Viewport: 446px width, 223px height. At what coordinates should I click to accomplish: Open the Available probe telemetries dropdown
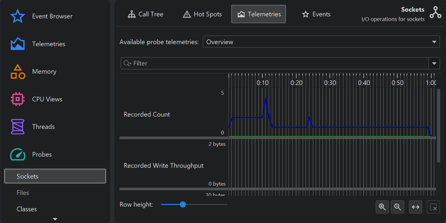[321, 42]
